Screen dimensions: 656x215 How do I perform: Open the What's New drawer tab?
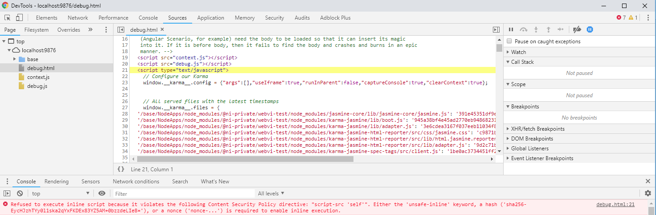click(x=215, y=182)
